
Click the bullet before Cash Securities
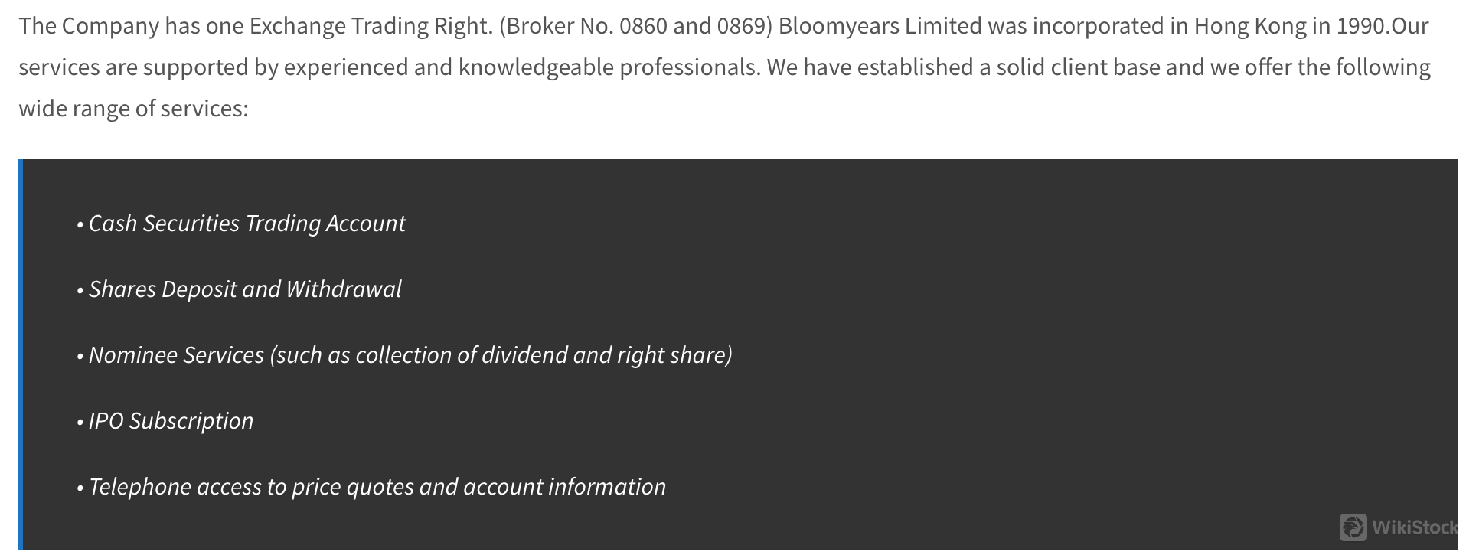tap(80, 224)
